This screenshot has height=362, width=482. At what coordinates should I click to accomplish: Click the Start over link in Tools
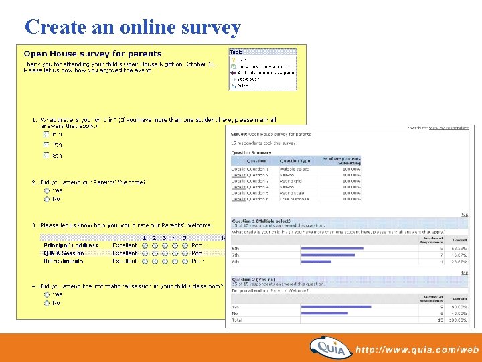[248, 79]
